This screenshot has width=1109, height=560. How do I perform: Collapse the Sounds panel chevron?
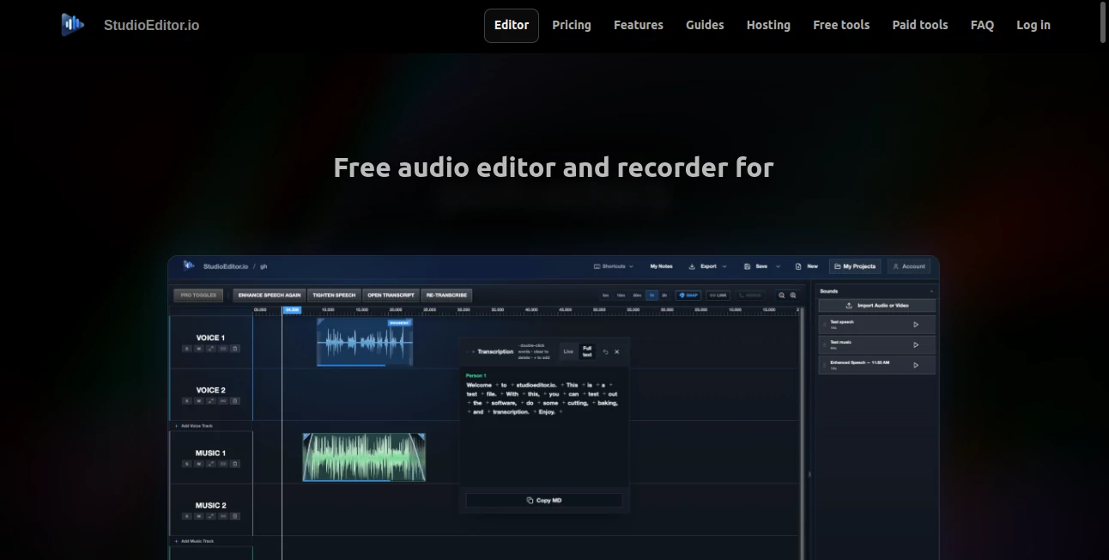[x=931, y=291]
